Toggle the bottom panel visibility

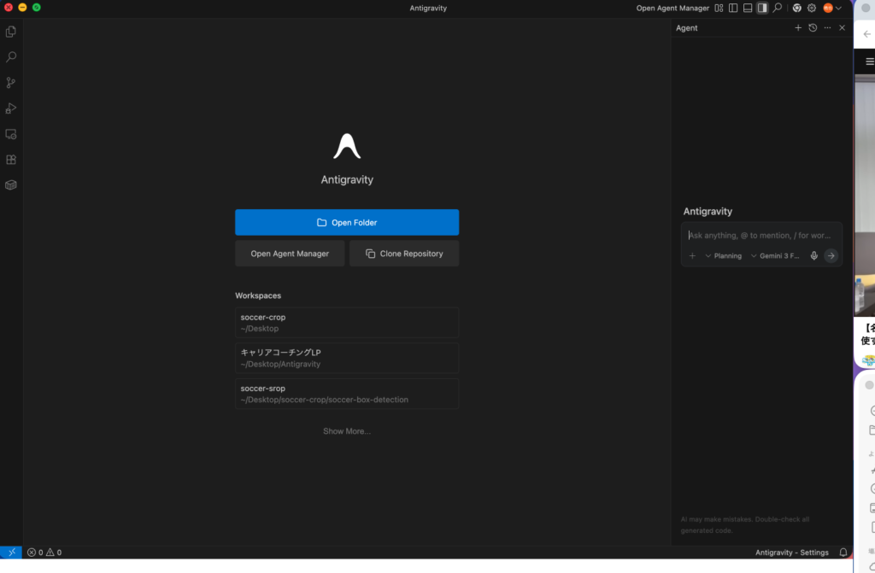[748, 8]
